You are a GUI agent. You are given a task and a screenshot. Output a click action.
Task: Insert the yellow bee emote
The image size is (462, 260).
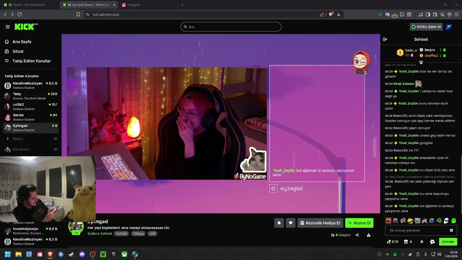coord(410,220)
